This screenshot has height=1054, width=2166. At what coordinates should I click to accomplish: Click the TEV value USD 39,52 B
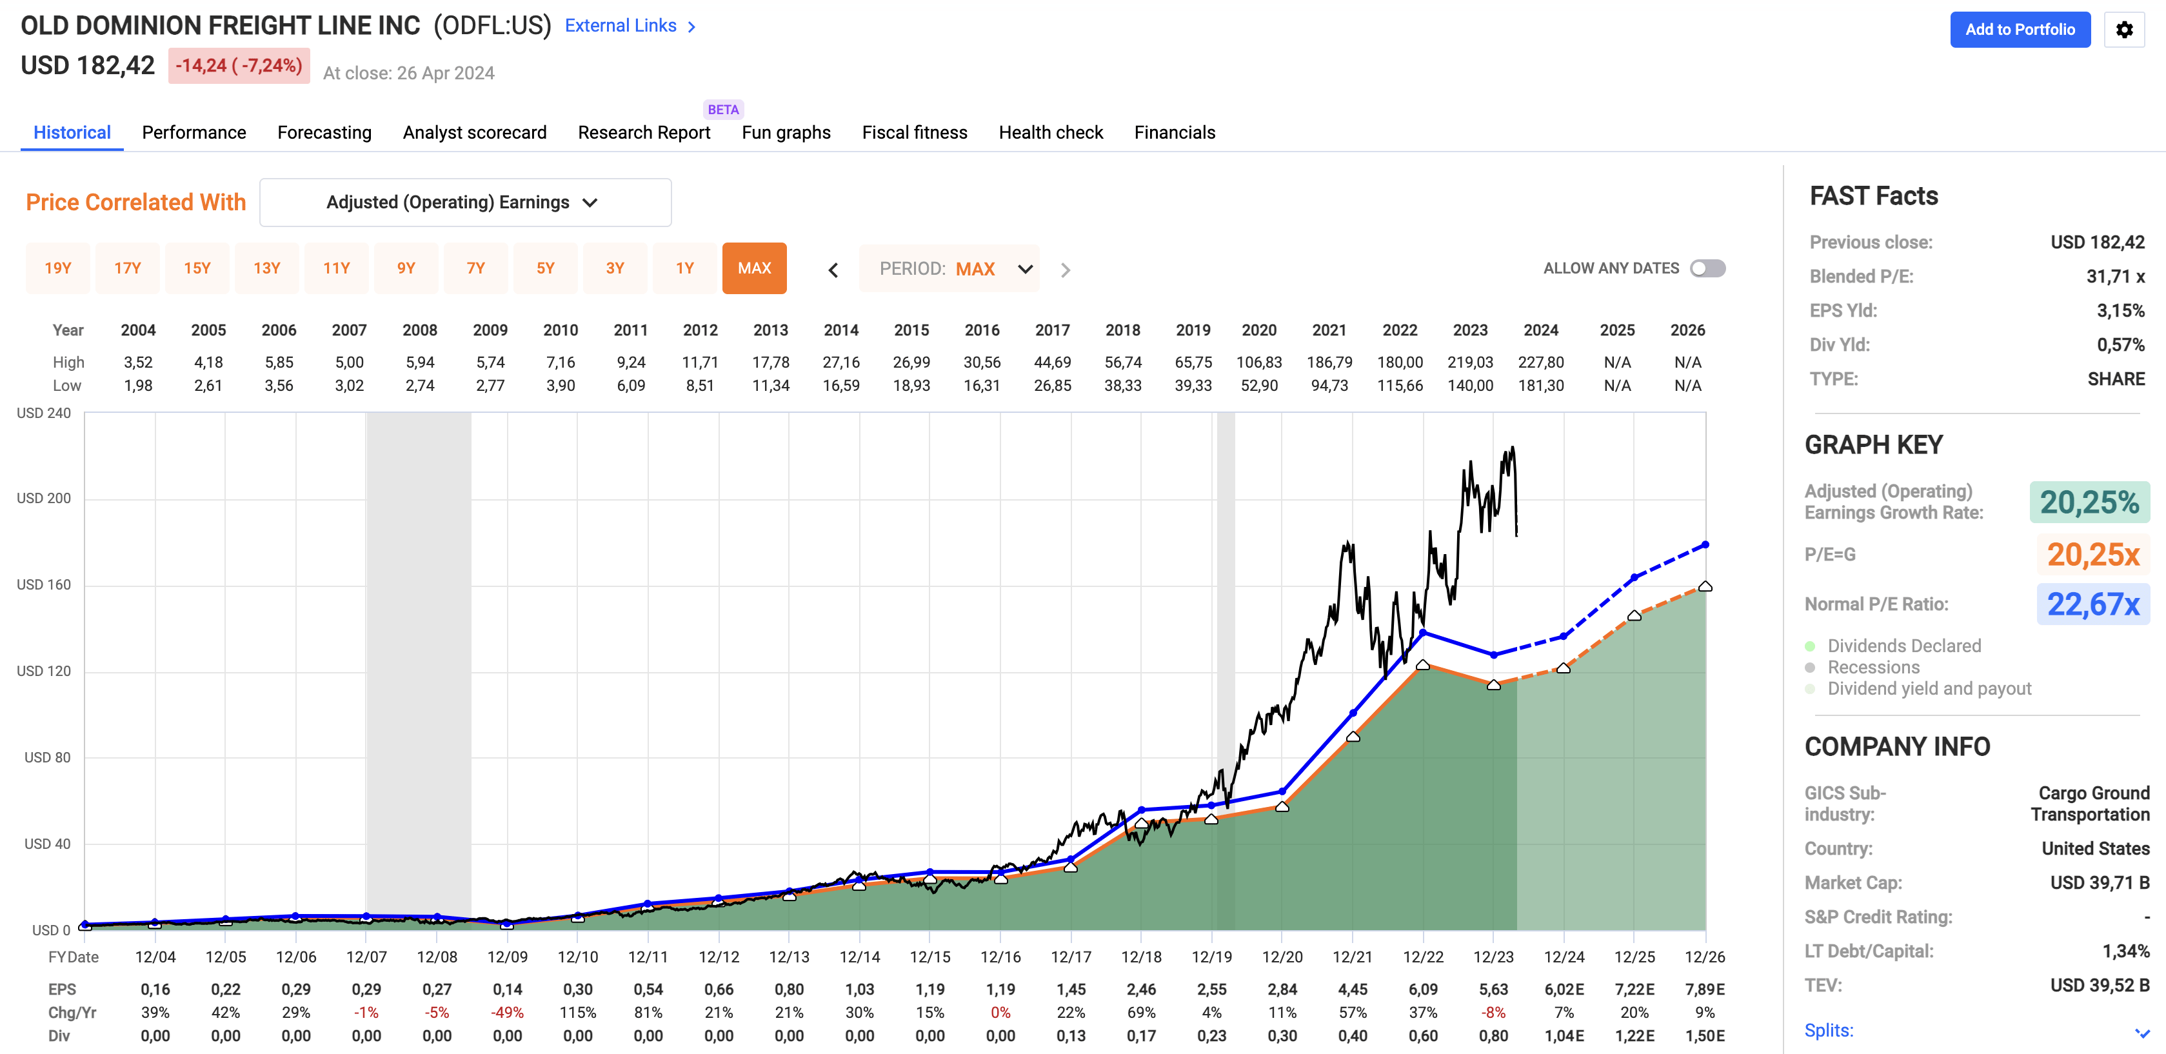click(2100, 986)
